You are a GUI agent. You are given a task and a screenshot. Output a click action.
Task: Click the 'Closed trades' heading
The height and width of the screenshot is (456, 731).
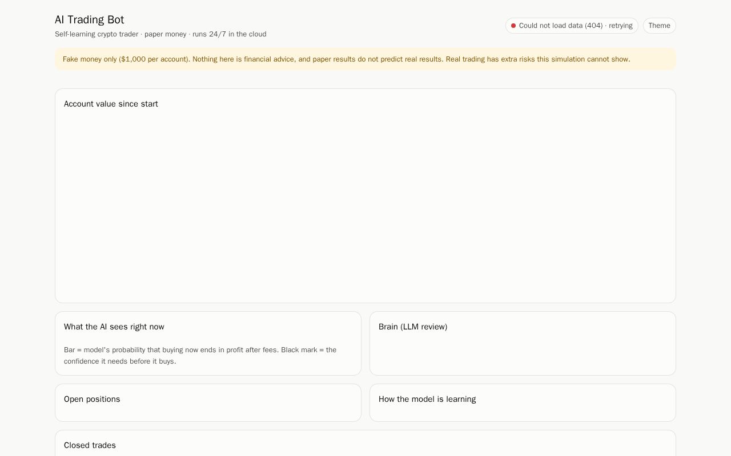click(90, 445)
